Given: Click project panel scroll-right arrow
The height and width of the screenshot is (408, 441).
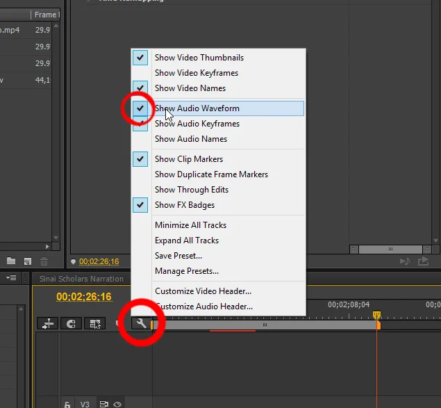Looking at the screenshot, I should pos(47,247).
